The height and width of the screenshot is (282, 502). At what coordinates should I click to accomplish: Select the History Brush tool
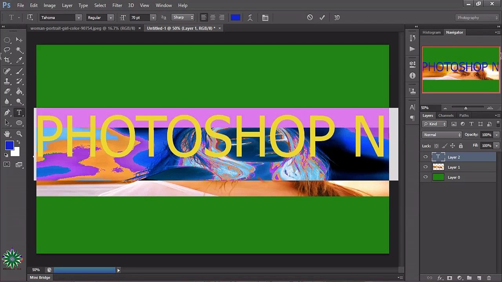pyautogui.click(x=19, y=81)
